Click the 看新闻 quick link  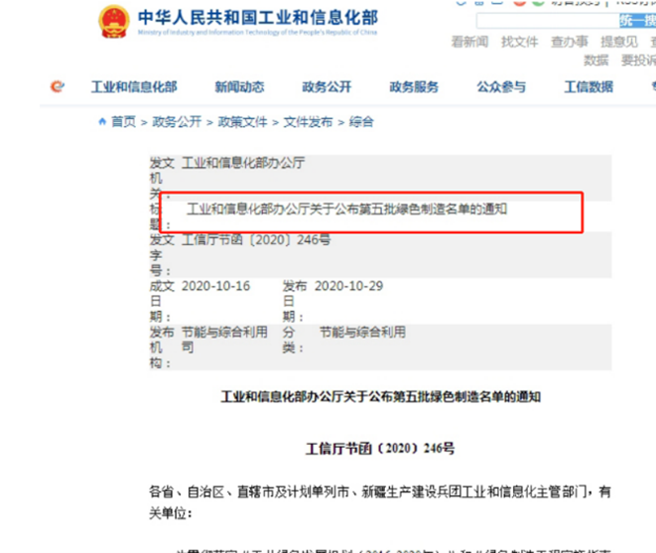pyautogui.click(x=469, y=42)
